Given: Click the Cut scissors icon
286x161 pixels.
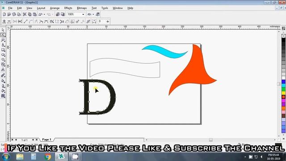Looking at the screenshot, I should [25, 14].
